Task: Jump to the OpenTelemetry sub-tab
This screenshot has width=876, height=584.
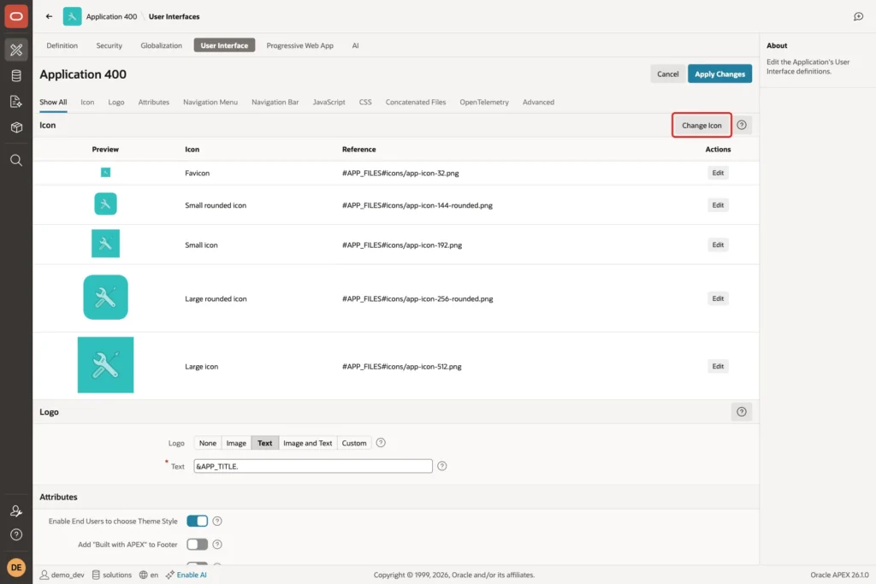Action: point(484,102)
